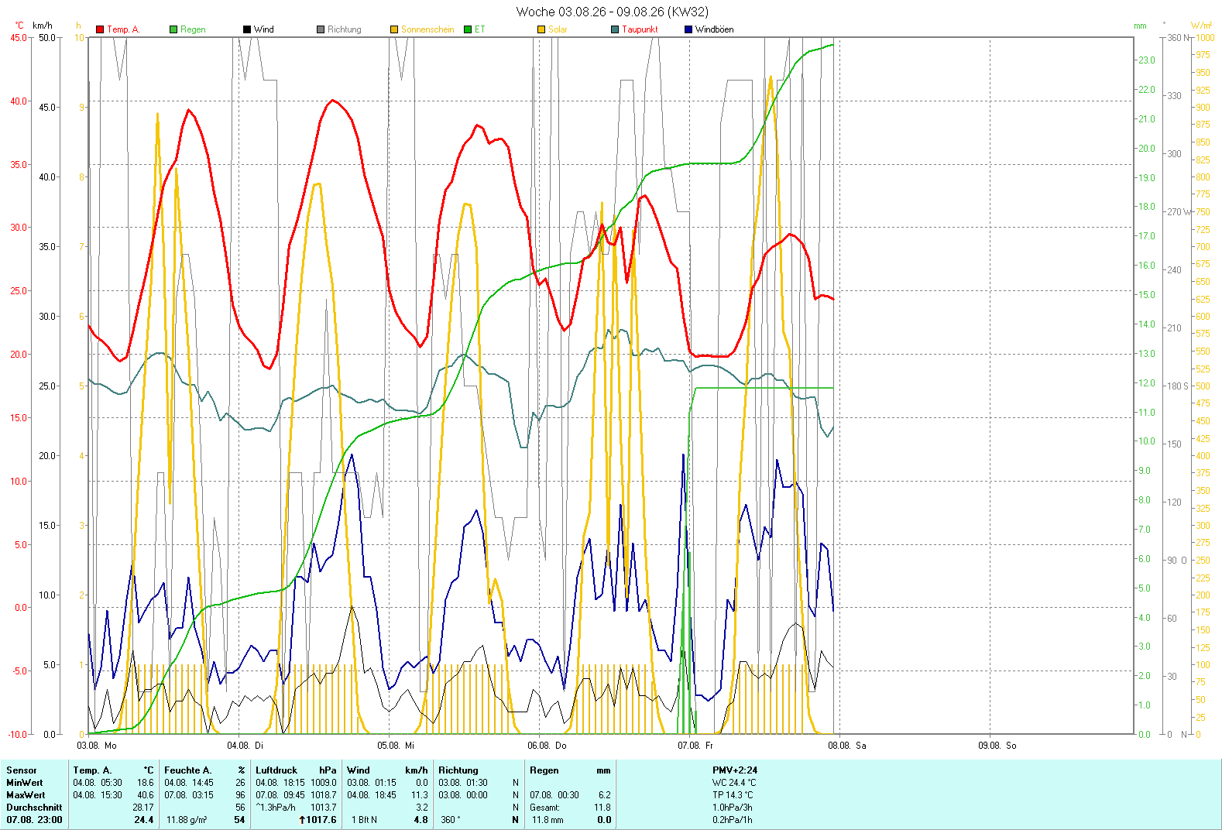Click the '180 S' direction axis label
Image resolution: width=1222 pixels, height=830 pixels.
pos(1178,386)
